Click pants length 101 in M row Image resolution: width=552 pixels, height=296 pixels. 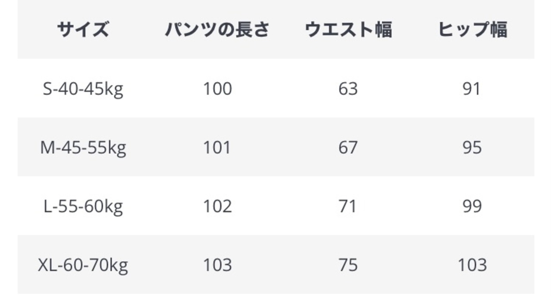coord(217,148)
